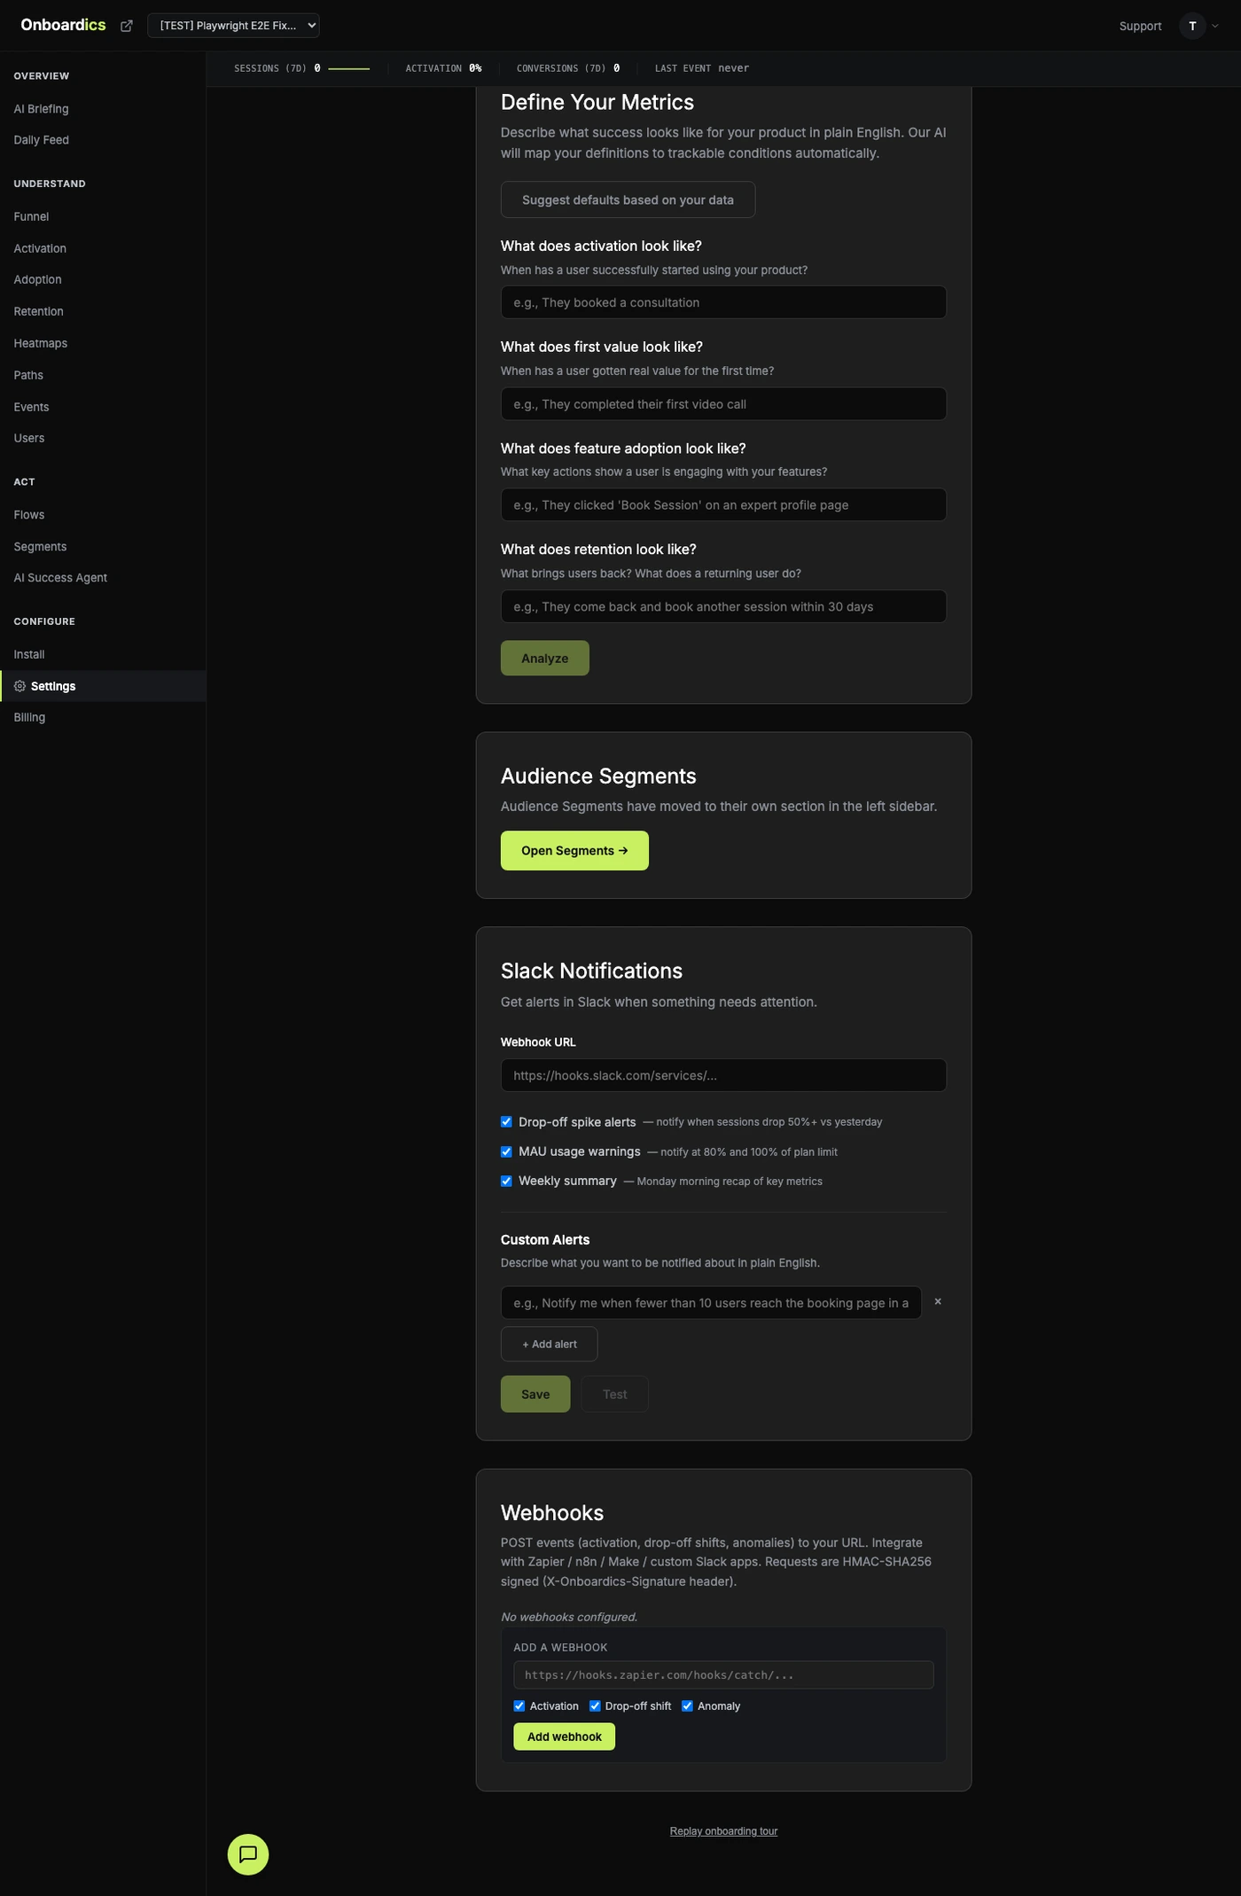Viewport: 1241px width, 1896px height.
Task: Open the external link icon beside Onboardics logo
Action: pos(127,26)
